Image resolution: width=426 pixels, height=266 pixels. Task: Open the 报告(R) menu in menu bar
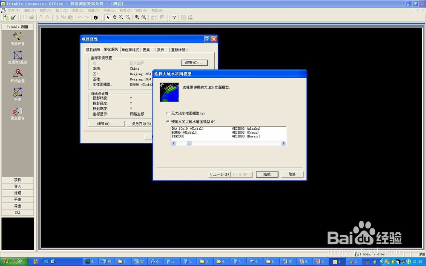tap(125, 11)
